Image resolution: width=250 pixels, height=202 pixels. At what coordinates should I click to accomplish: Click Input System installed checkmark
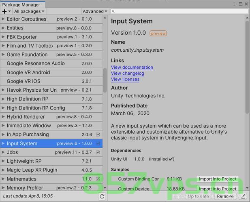pyautogui.click(x=98, y=143)
